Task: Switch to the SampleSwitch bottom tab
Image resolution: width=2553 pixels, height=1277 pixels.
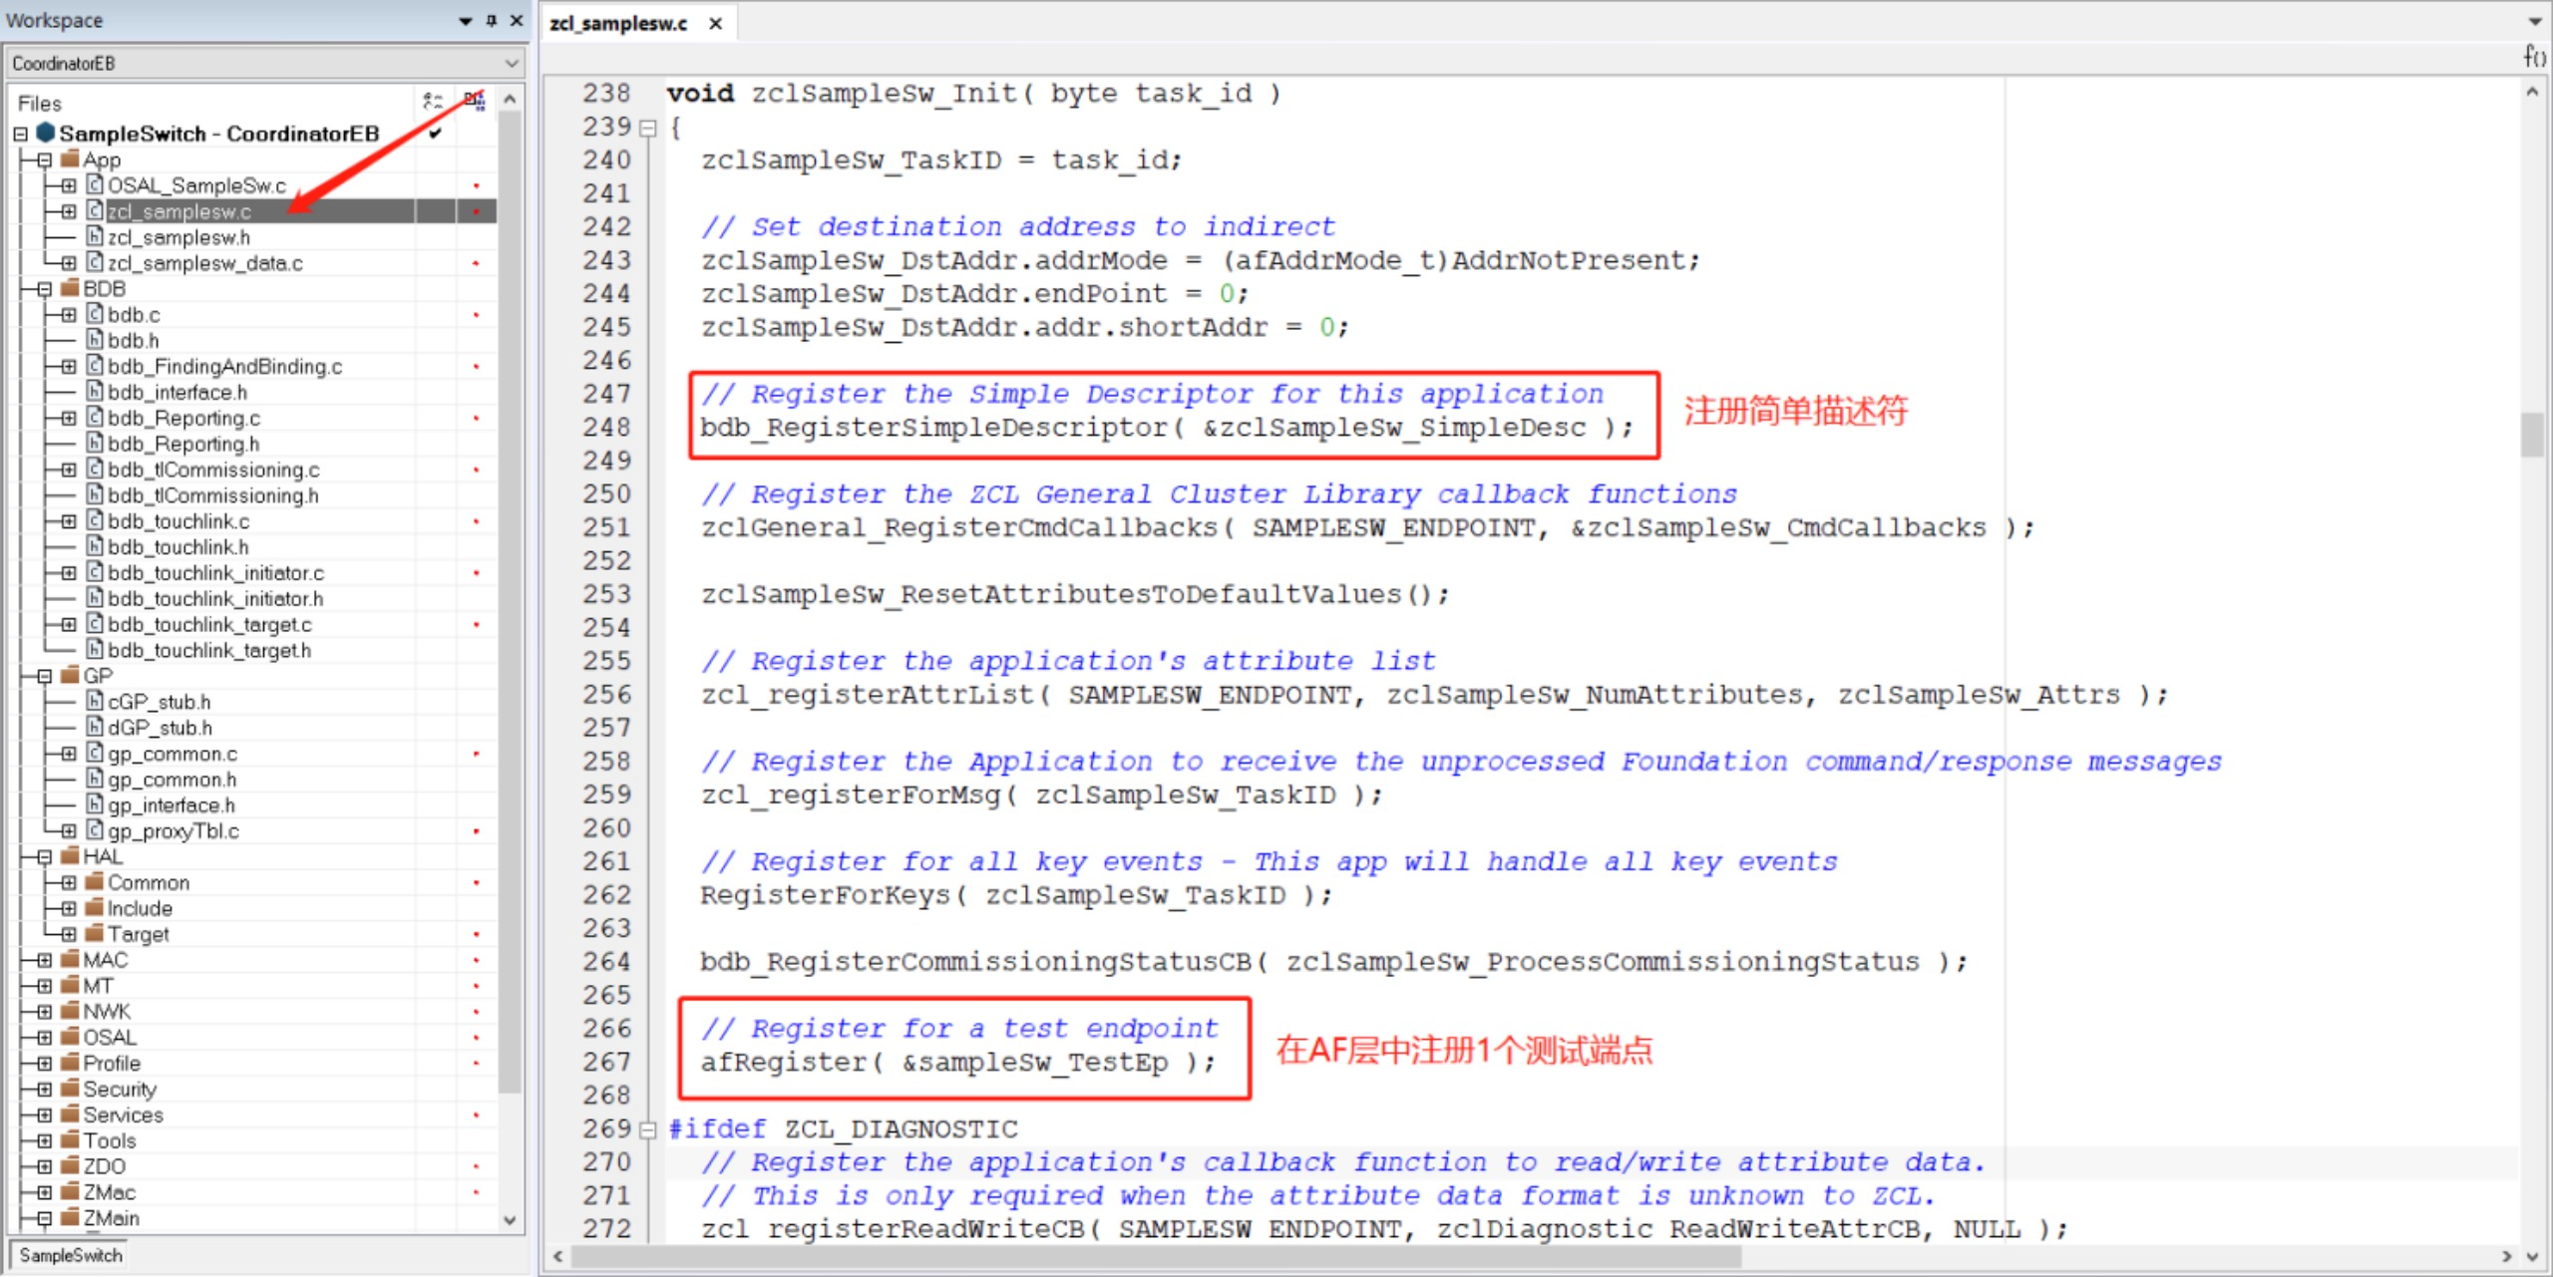Action: click(71, 1255)
